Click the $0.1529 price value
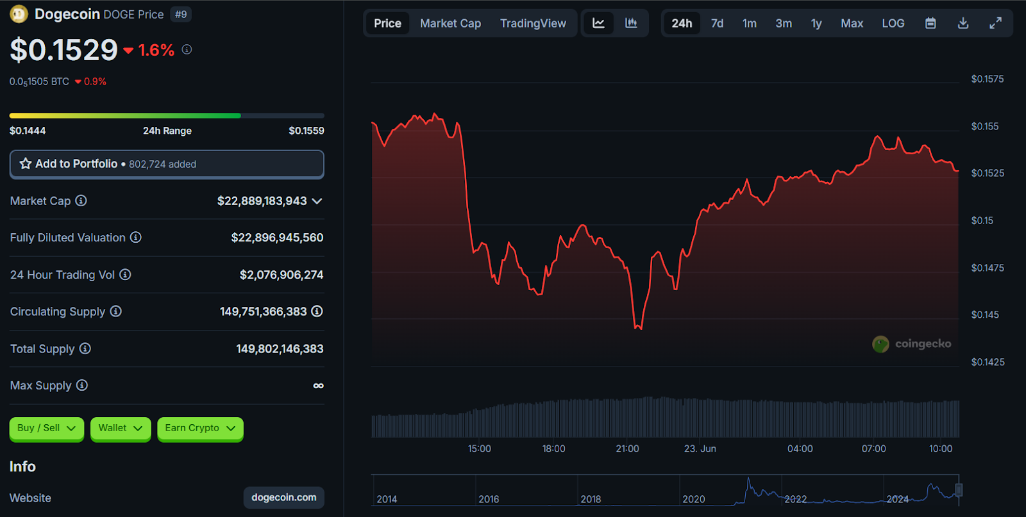1026x517 pixels. pyautogui.click(x=63, y=50)
